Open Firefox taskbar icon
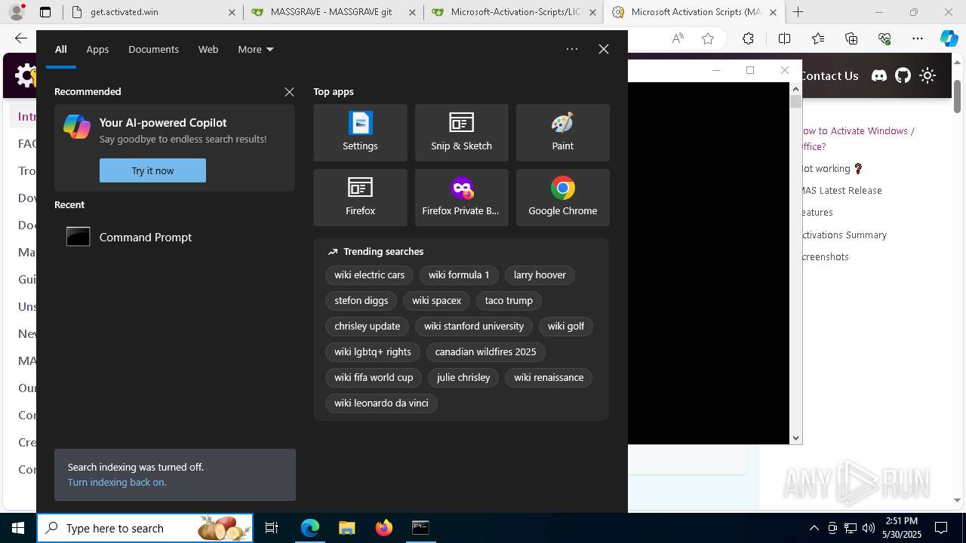Viewport: 966px width, 543px height. 383,528
